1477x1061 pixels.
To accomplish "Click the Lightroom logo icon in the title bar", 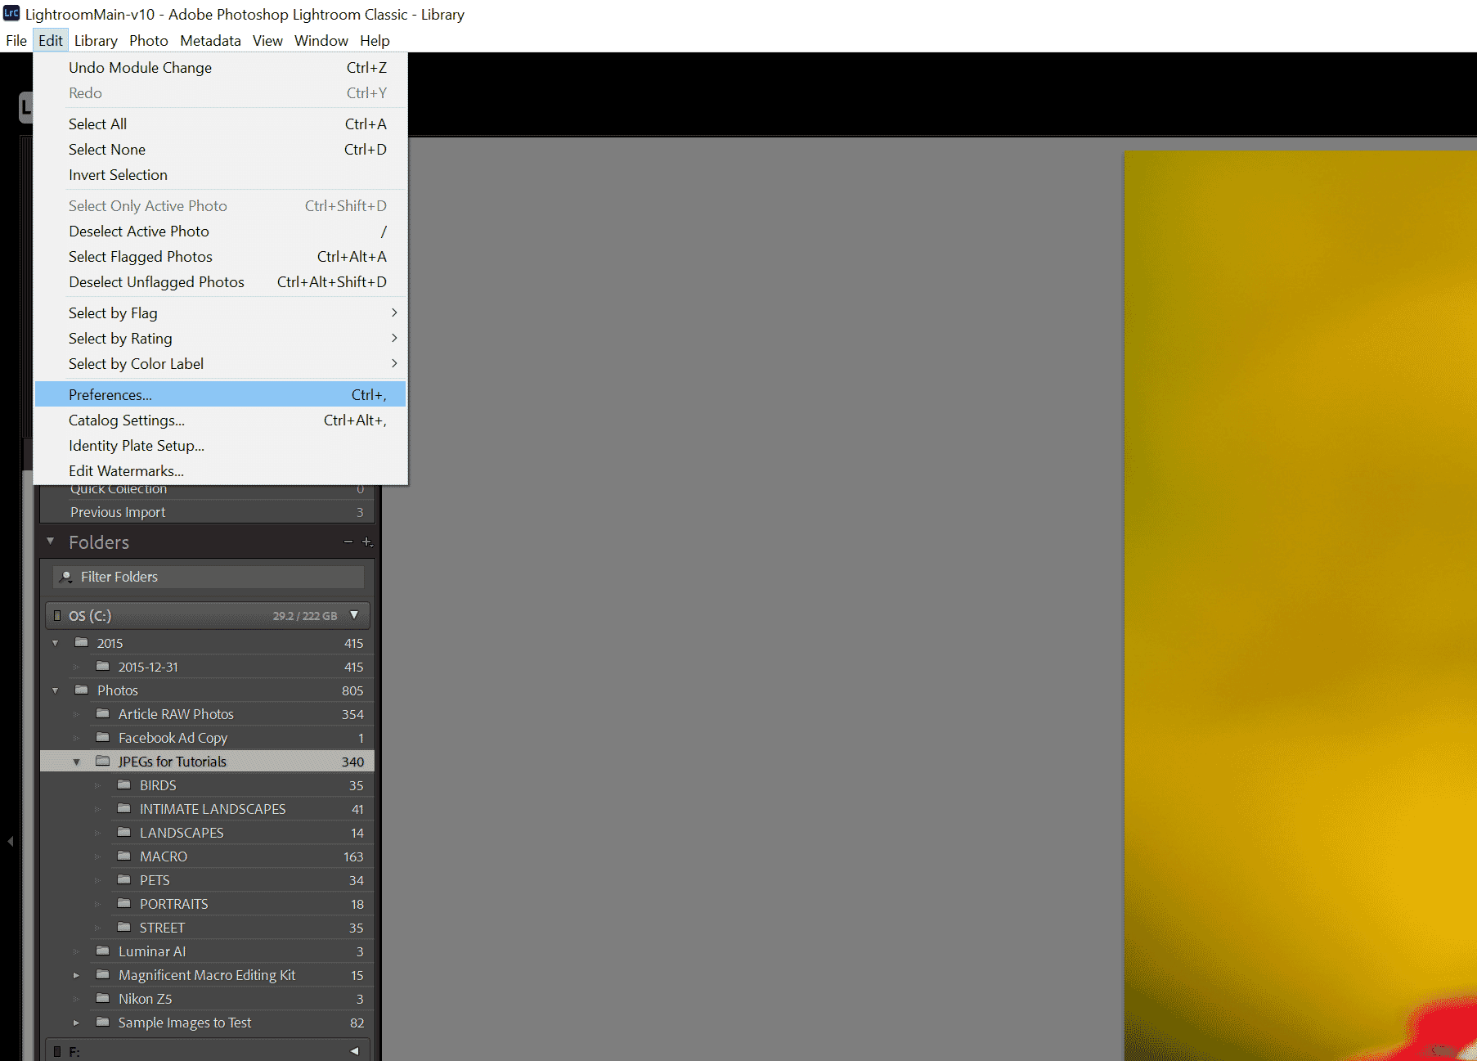I will pos(10,14).
